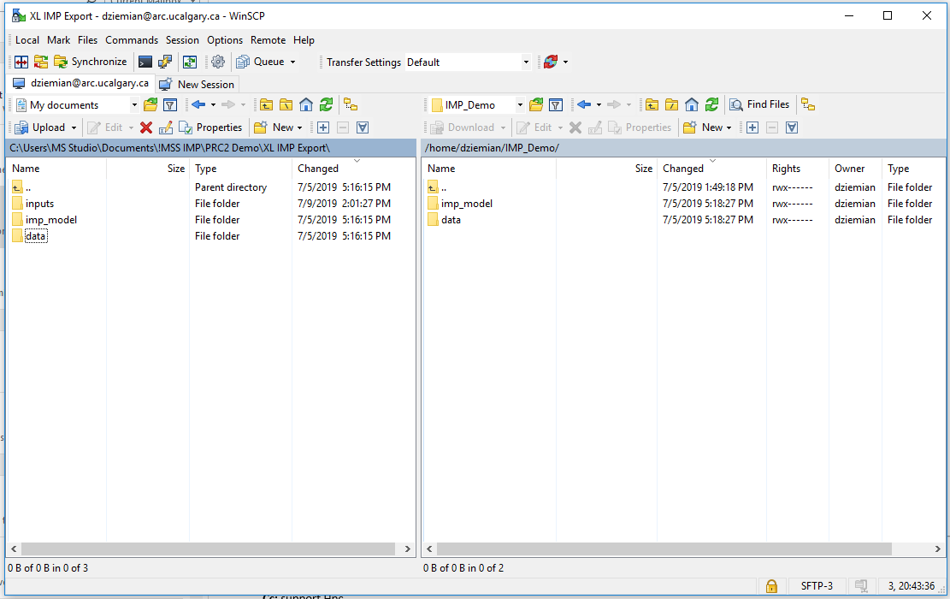Expand the Upload dropdown arrow
Viewport: 950px width, 599px height.
coord(74,128)
